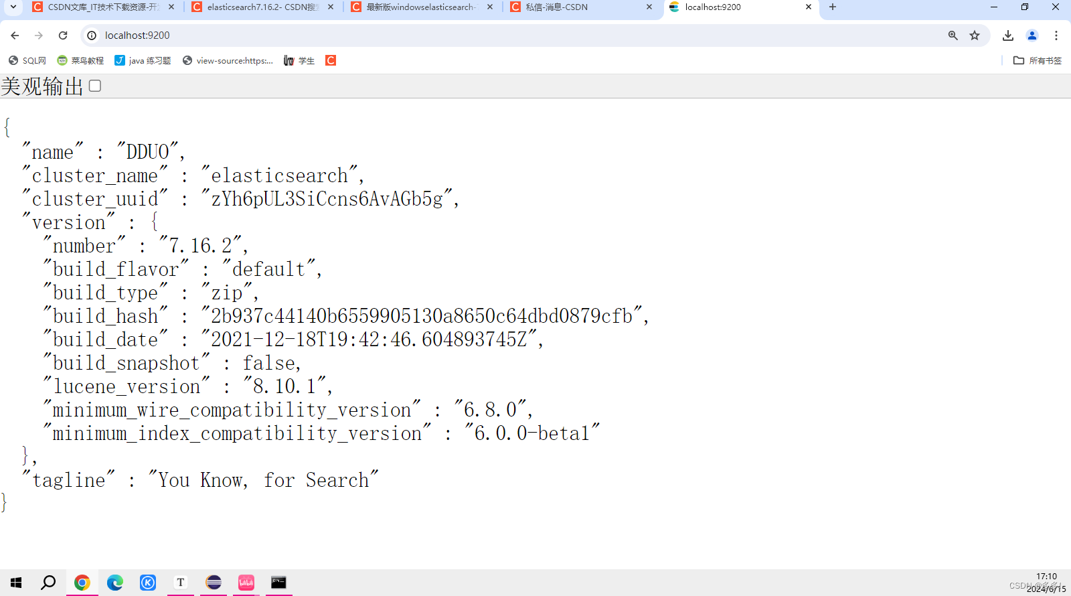Open the pink bilibili taskbar app

[246, 583]
